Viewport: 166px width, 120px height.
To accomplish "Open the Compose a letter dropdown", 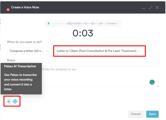I will pyautogui.click(x=29, y=51).
